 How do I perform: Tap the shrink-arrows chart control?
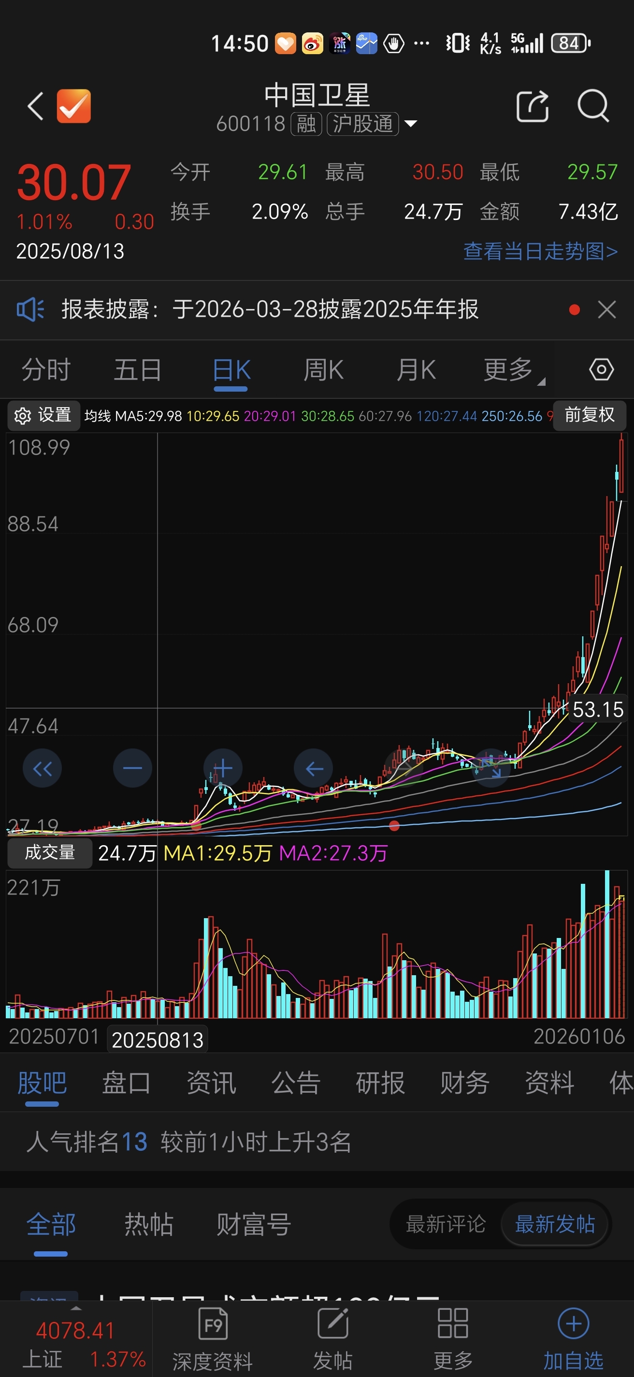[491, 769]
